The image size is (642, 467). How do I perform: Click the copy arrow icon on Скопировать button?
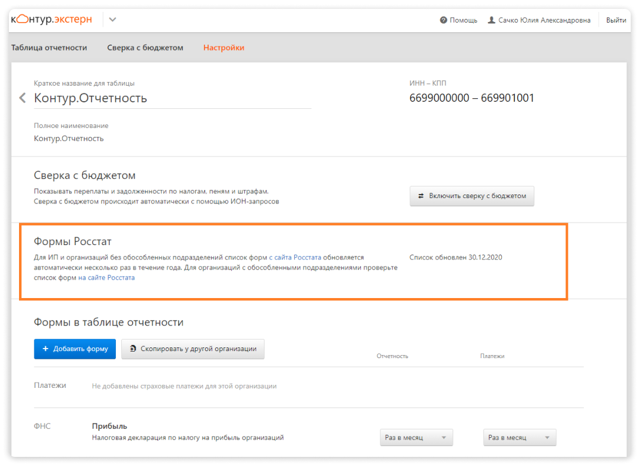pyautogui.click(x=133, y=349)
